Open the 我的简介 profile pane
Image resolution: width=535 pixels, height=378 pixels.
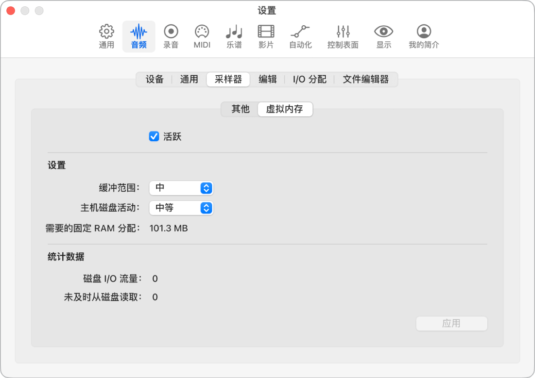click(x=424, y=36)
